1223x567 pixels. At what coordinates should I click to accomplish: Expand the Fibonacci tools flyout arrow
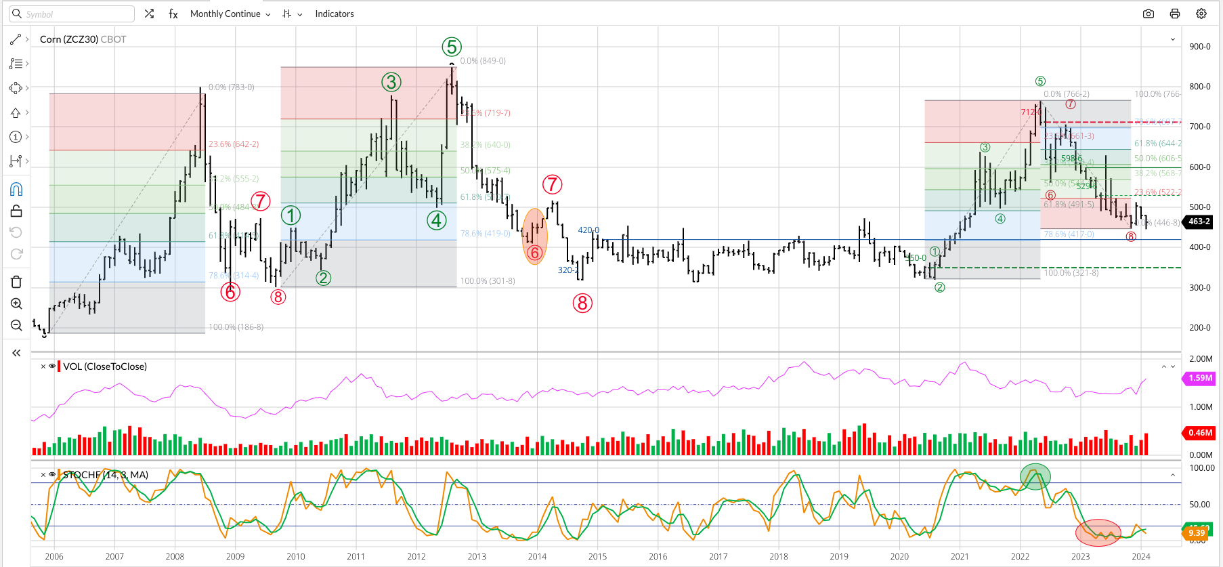27,64
